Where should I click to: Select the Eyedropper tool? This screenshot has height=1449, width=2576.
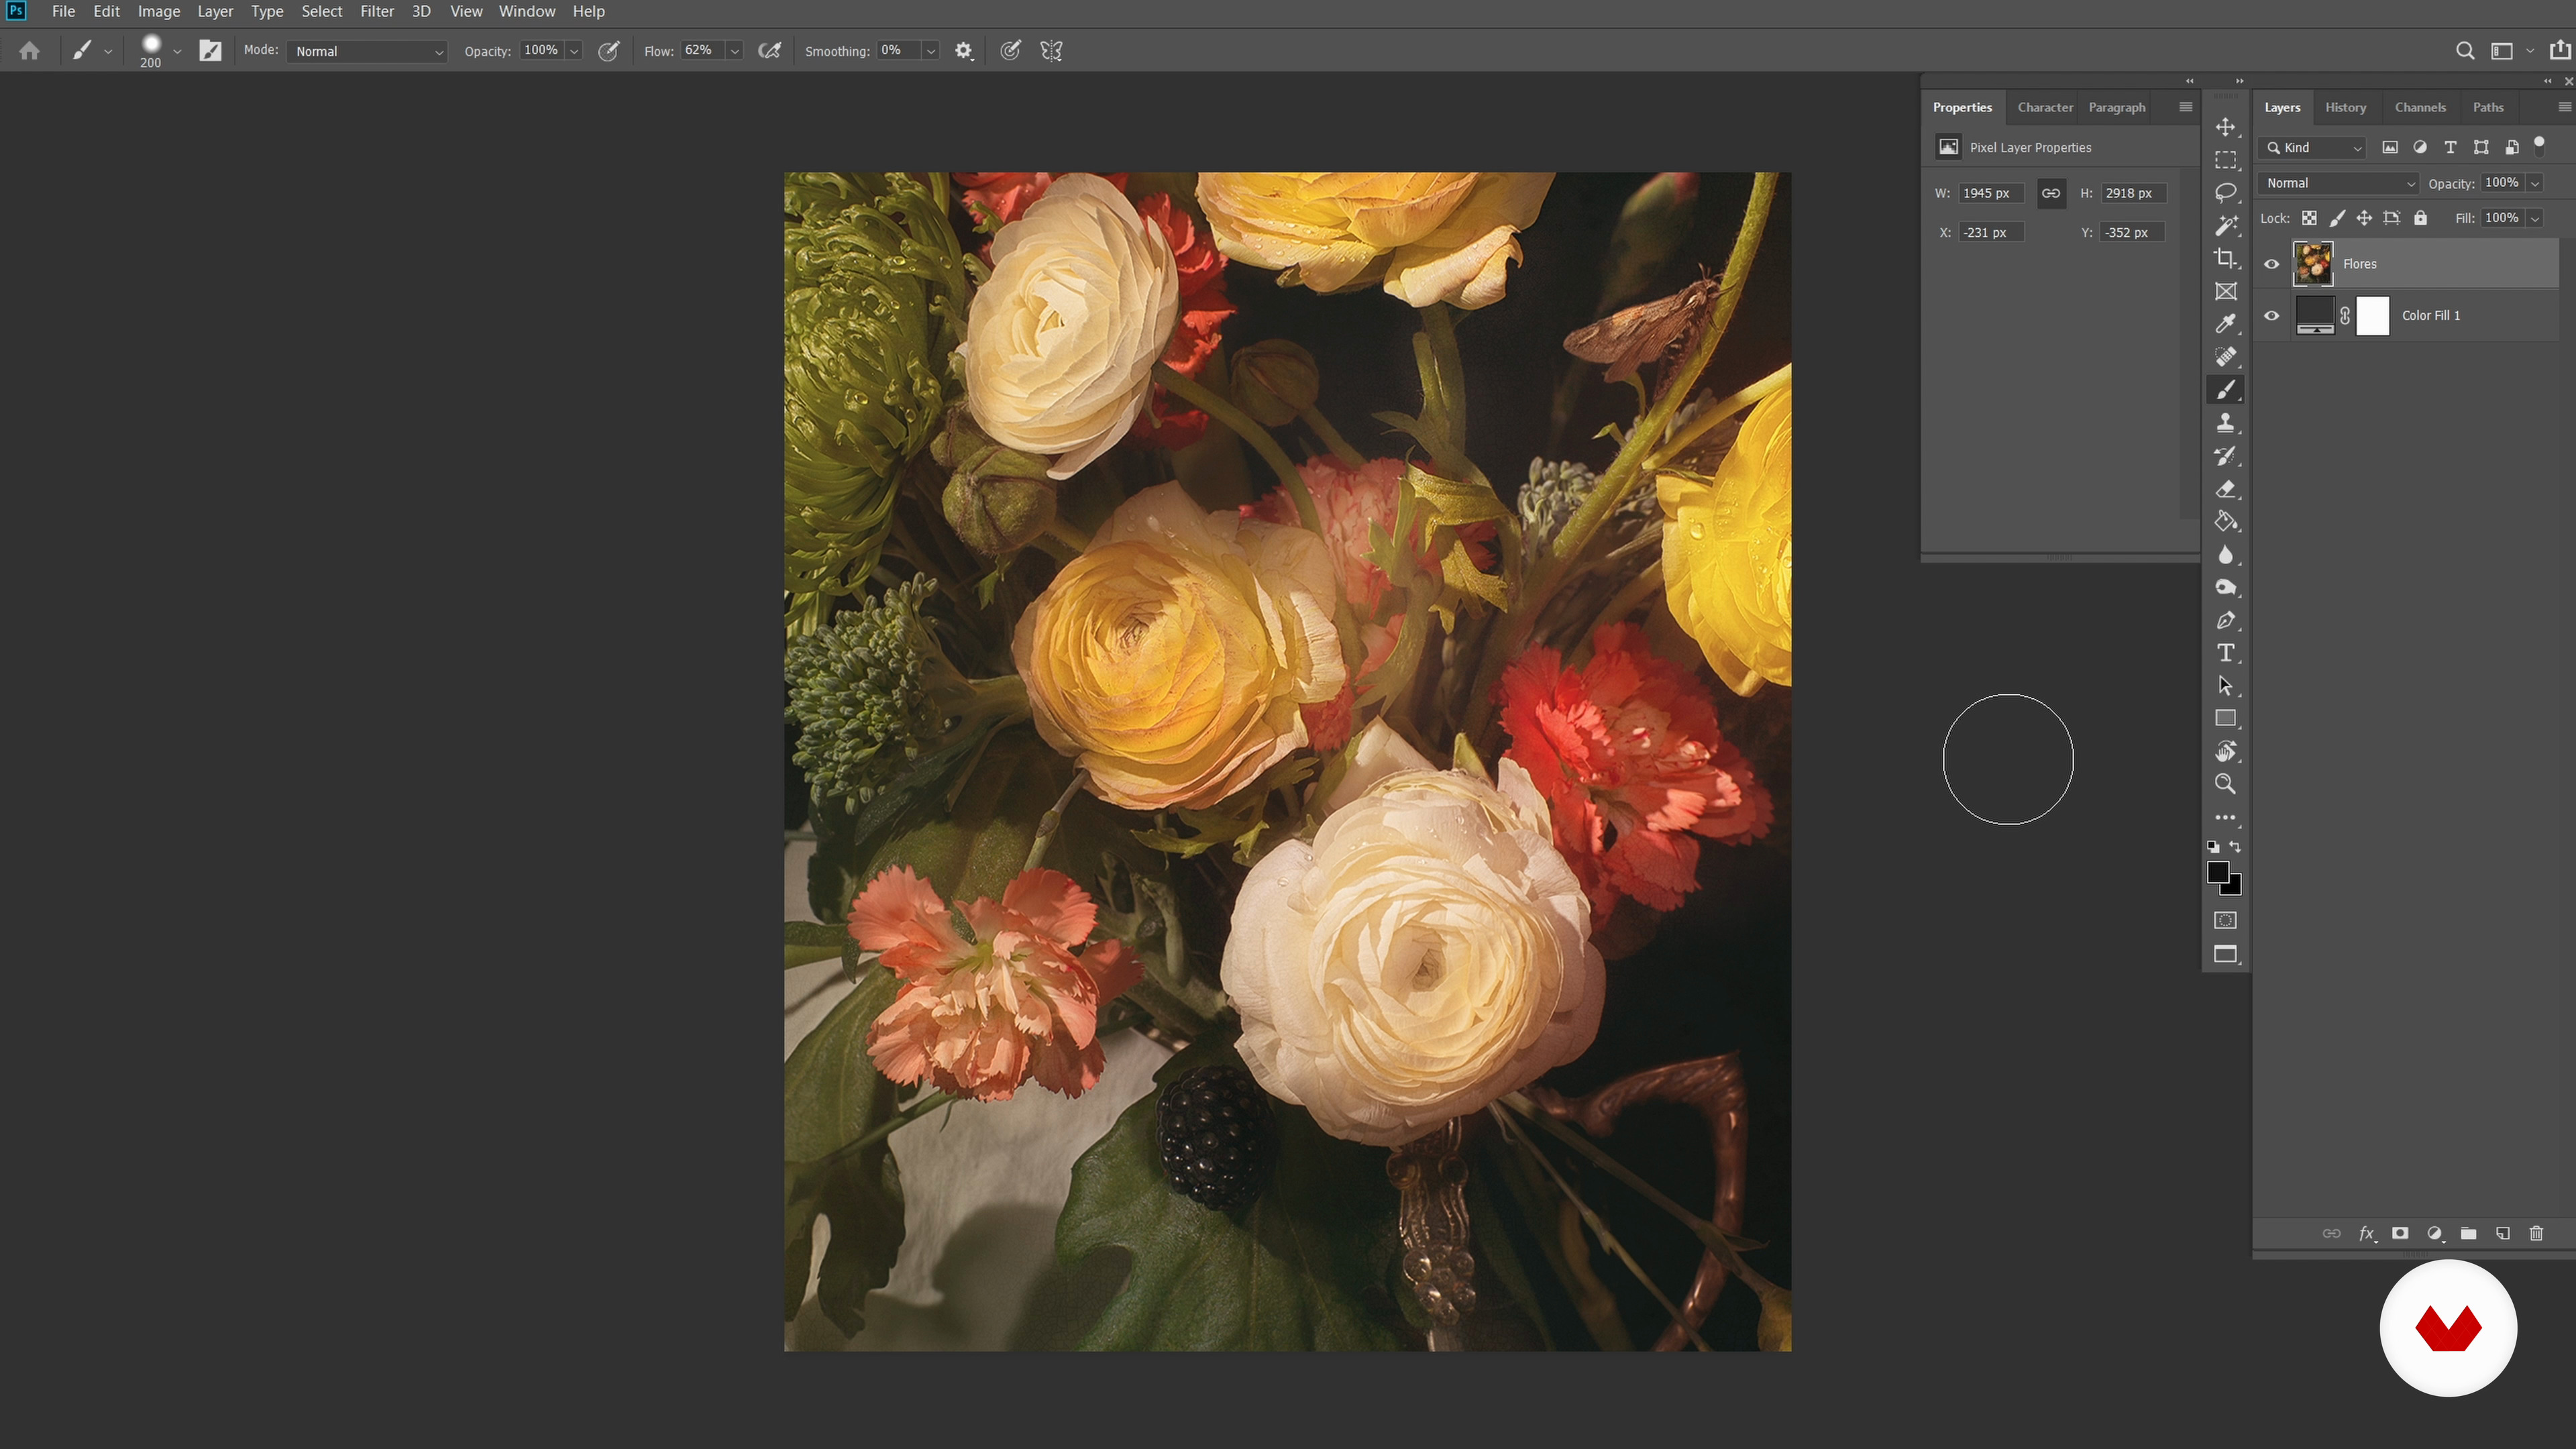(2225, 324)
